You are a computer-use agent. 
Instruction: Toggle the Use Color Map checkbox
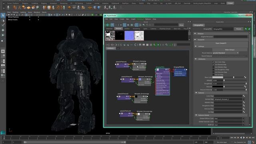[213, 62]
